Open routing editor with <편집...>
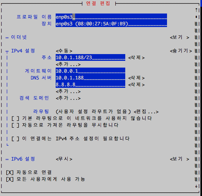 [146, 112]
